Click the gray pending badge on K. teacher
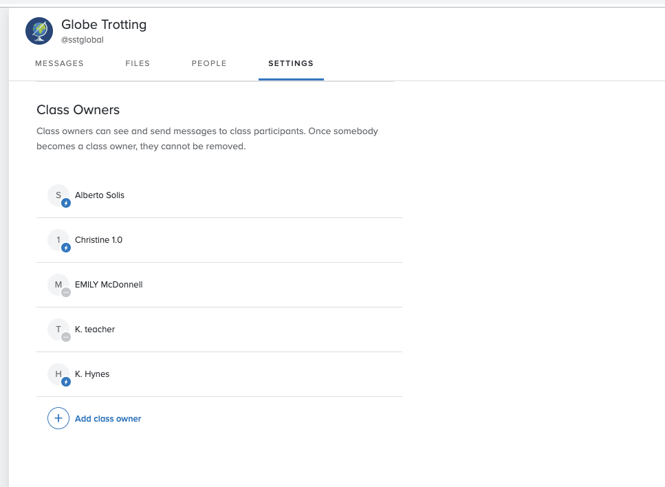This screenshot has width=665, height=487. (x=66, y=337)
